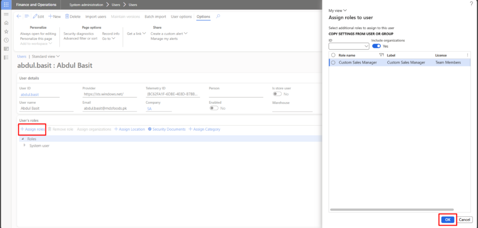Click the Email input field
Viewport: 478px width, 228px height.
[x=110, y=108]
